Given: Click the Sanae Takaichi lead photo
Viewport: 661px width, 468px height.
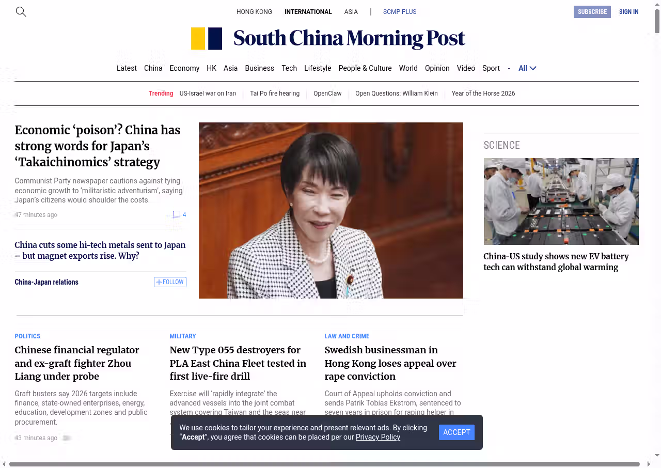Looking at the screenshot, I should 330,210.
